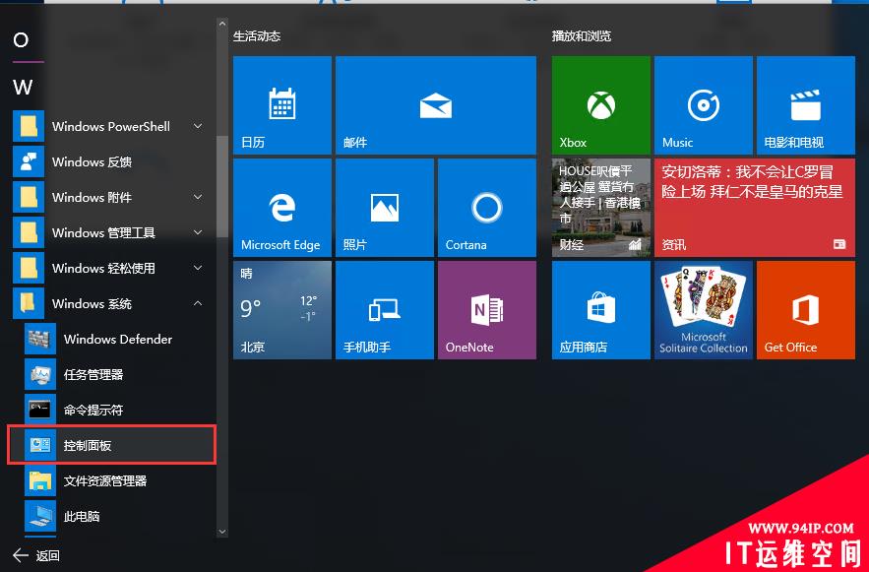
Task: Open the 资讯 news tile
Action: point(755,208)
